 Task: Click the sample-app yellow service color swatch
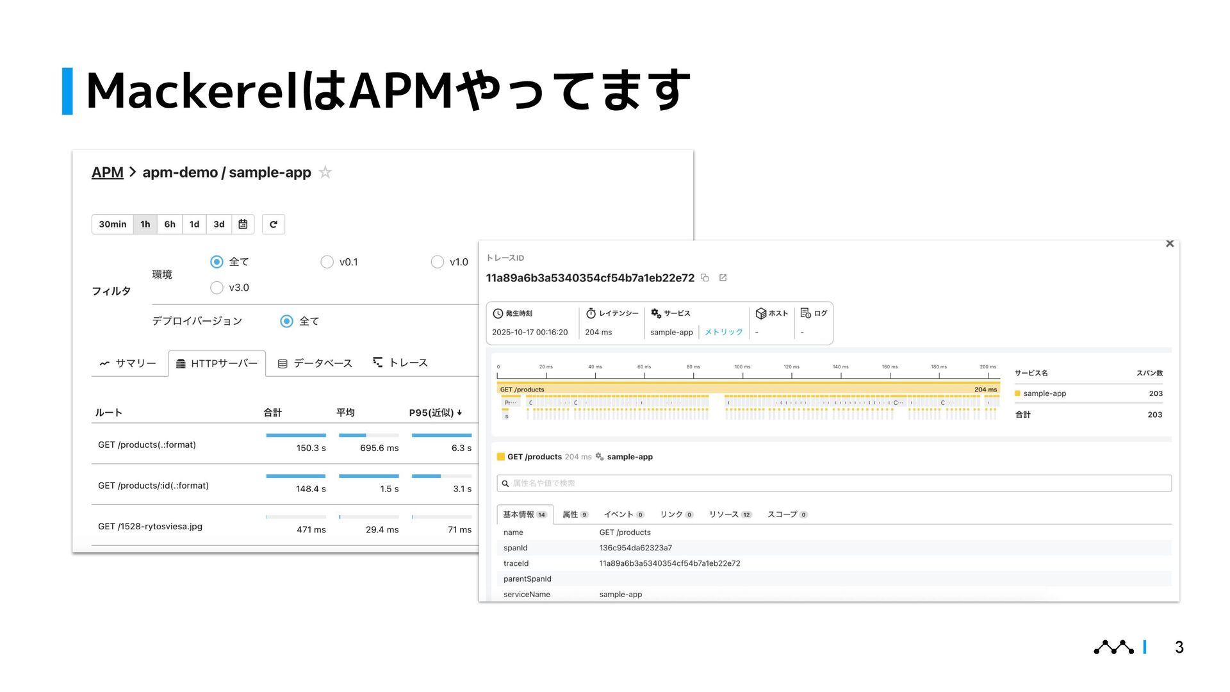[1017, 393]
